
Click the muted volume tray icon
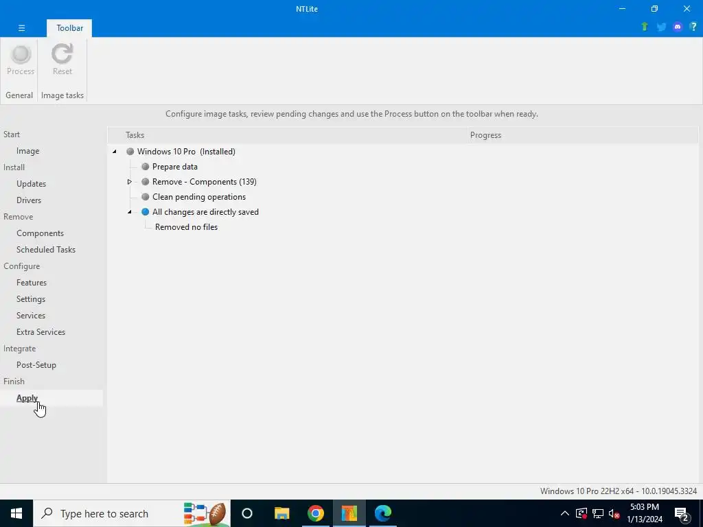pos(614,513)
